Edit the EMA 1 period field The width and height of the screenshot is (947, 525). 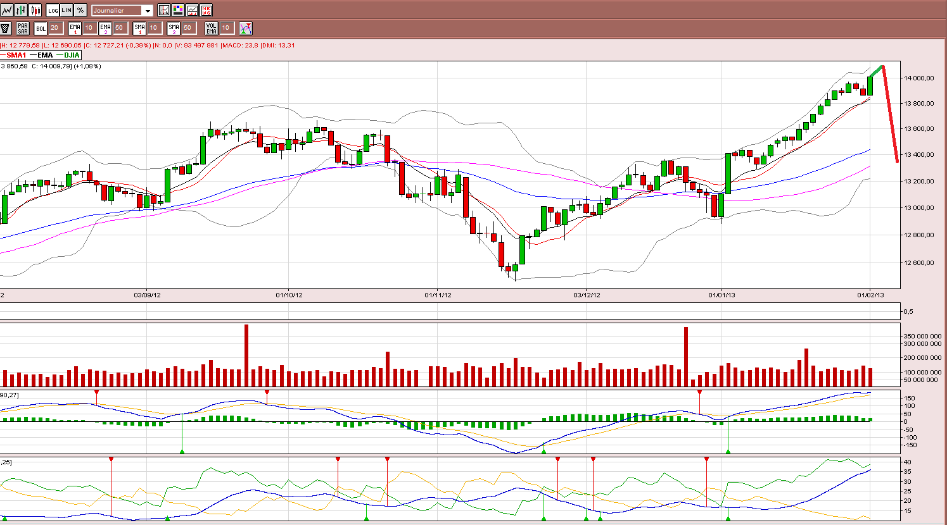(89, 28)
